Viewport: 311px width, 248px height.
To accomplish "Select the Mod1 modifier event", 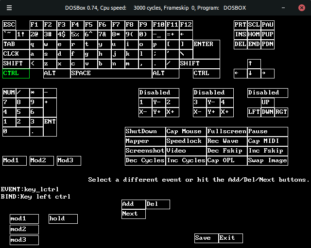I will tap(15, 161).
